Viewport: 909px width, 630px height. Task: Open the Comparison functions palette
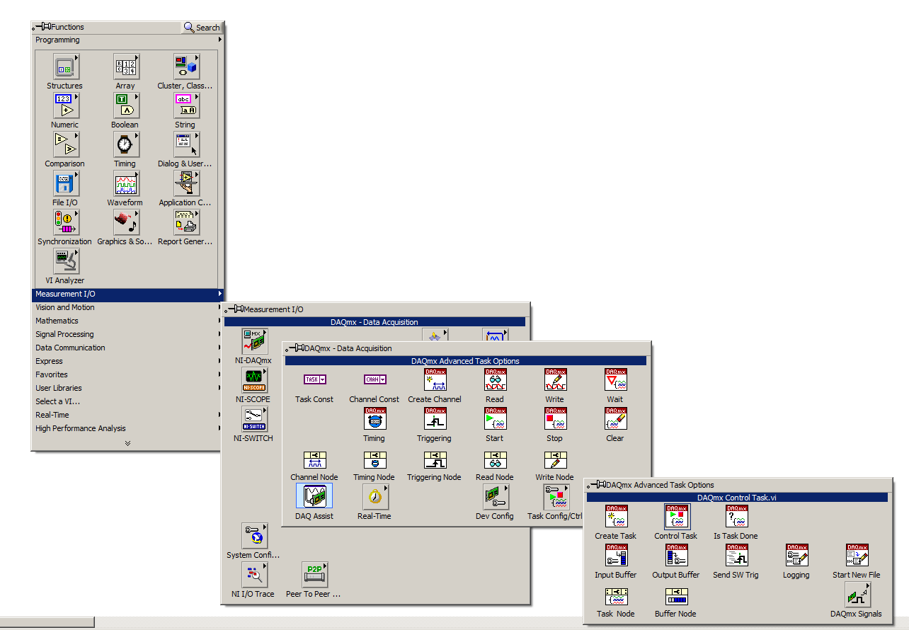[x=66, y=144]
